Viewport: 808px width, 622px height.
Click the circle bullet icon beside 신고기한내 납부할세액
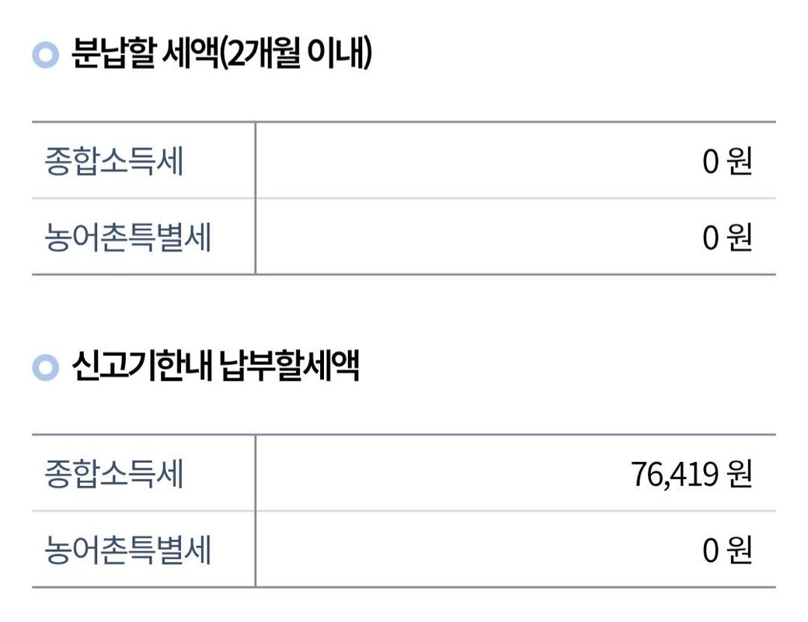click(x=45, y=367)
